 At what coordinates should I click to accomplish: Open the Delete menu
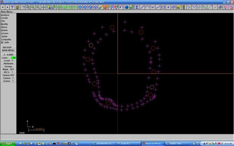[x=4, y=30]
